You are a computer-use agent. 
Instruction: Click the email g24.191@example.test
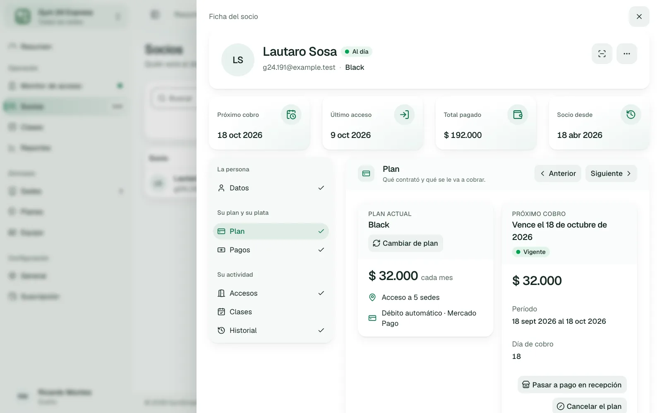click(x=299, y=67)
